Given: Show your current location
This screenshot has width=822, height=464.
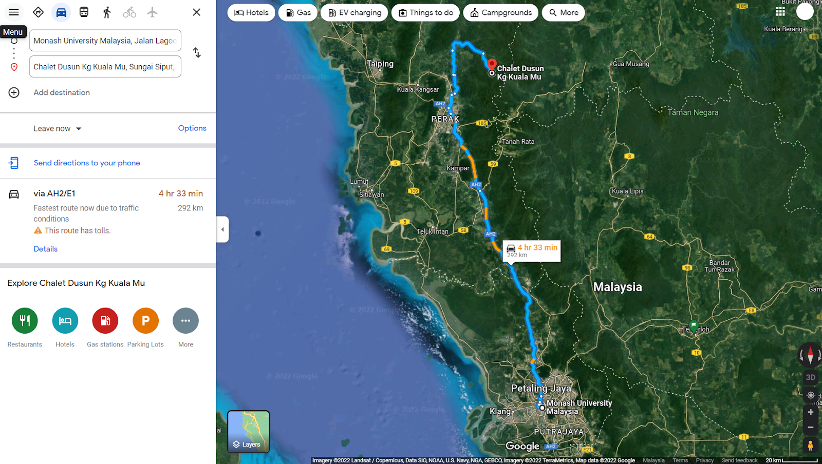Looking at the screenshot, I should tap(811, 395).
